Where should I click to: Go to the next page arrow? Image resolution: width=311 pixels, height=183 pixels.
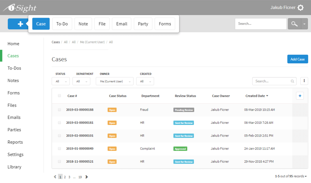pyautogui.click(x=86, y=177)
